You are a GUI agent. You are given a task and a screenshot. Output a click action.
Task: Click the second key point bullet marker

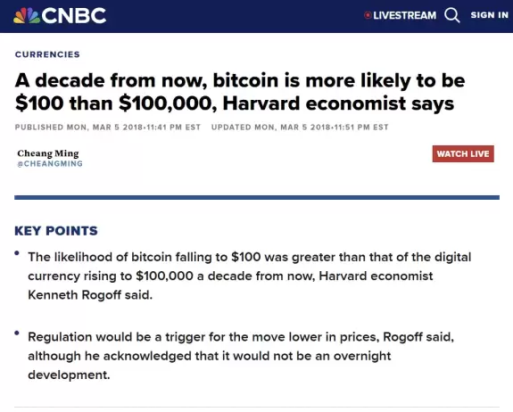pyautogui.click(x=17, y=333)
